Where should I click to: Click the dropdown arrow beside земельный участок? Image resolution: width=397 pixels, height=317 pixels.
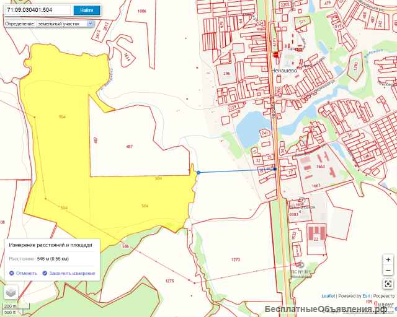[91, 24]
